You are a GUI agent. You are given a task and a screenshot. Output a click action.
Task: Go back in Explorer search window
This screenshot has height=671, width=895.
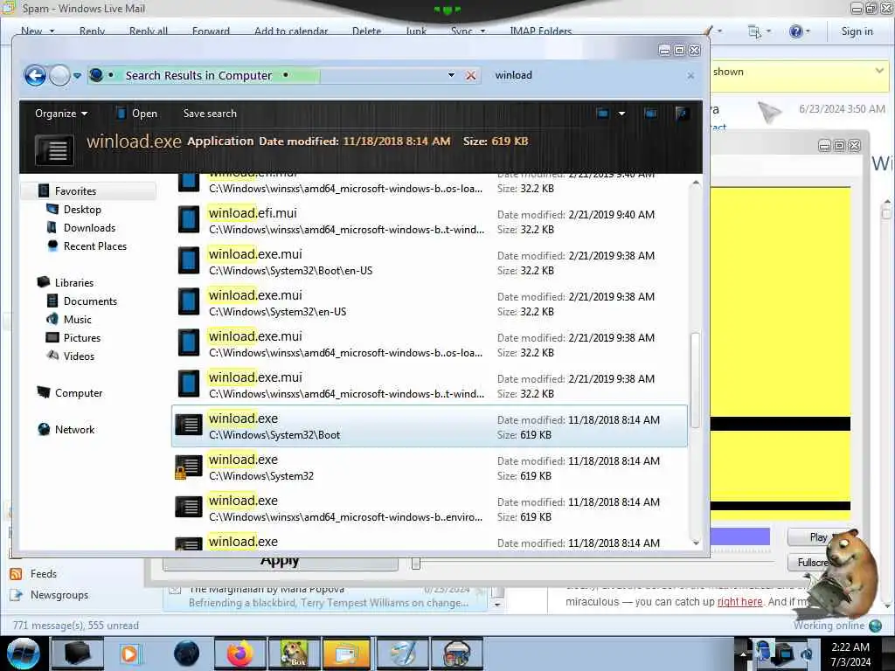tap(35, 75)
